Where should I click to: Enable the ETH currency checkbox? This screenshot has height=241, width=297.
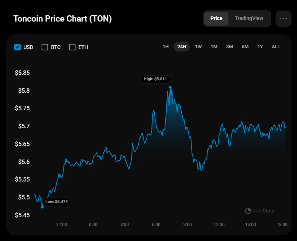72,47
